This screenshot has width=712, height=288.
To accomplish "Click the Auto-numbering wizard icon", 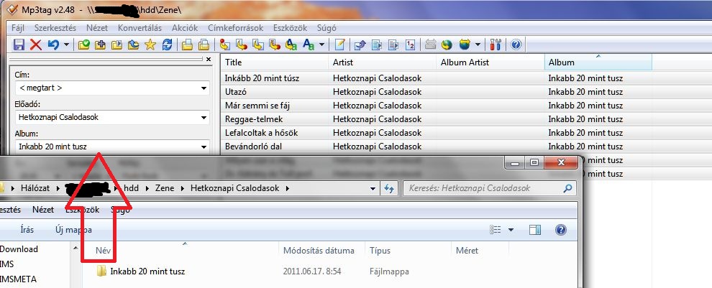I will (410, 45).
